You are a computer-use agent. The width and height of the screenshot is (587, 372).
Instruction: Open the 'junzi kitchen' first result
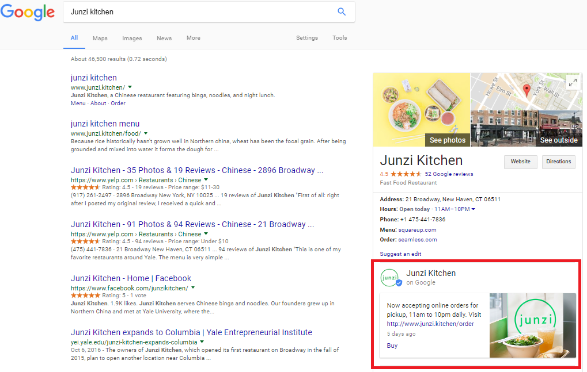[93, 78]
